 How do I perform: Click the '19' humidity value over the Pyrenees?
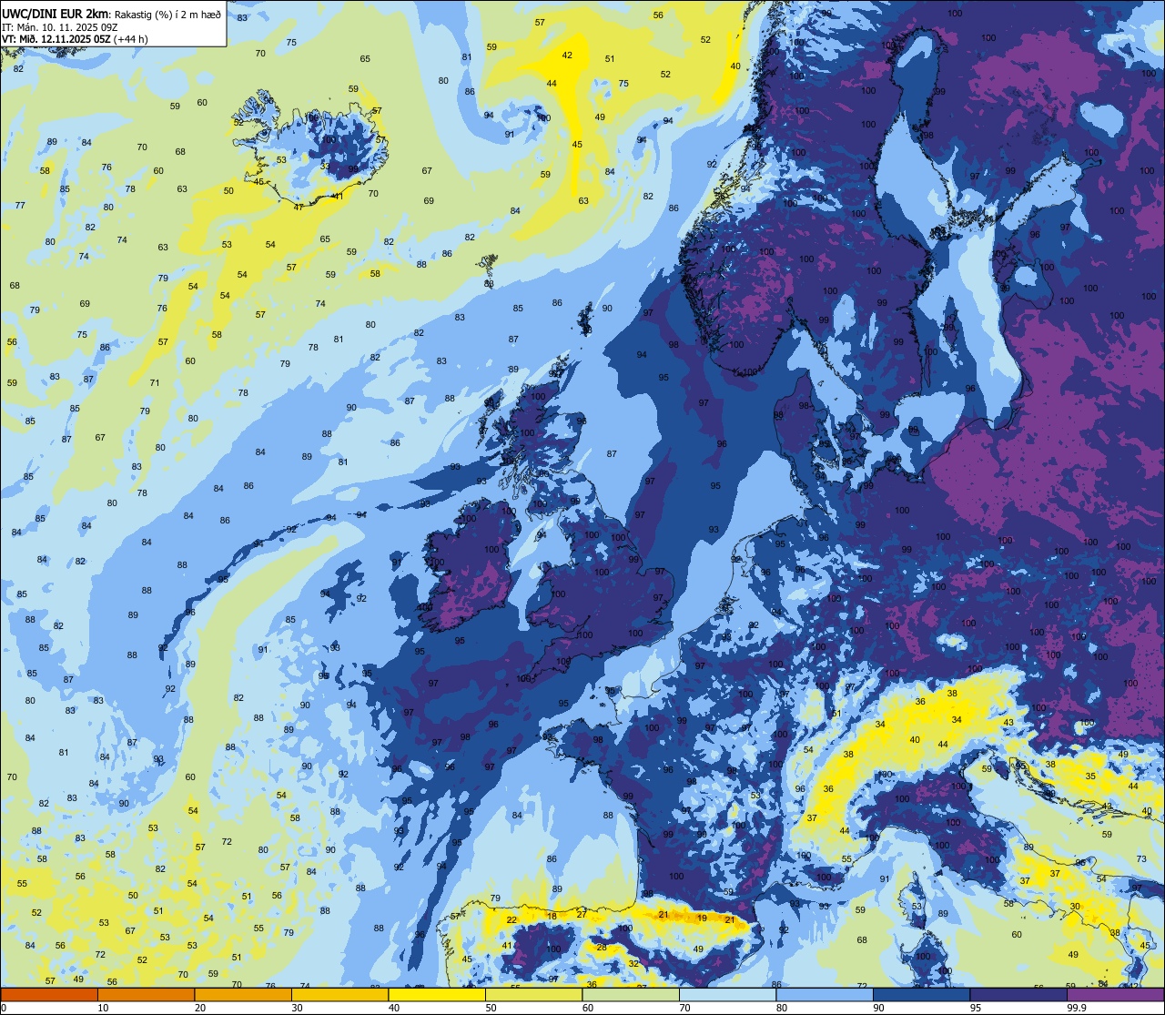coord(702,919)
